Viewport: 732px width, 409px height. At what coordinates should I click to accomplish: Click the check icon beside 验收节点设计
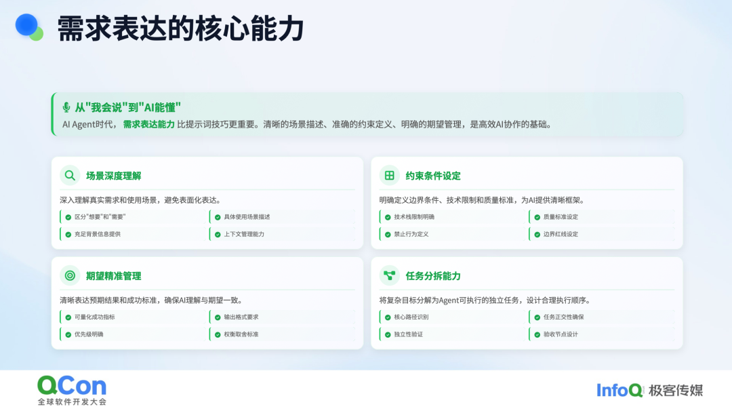537,334
